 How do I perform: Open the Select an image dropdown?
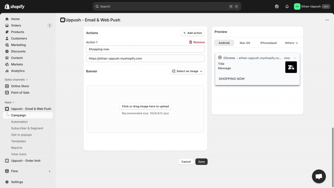pos(187,71)
